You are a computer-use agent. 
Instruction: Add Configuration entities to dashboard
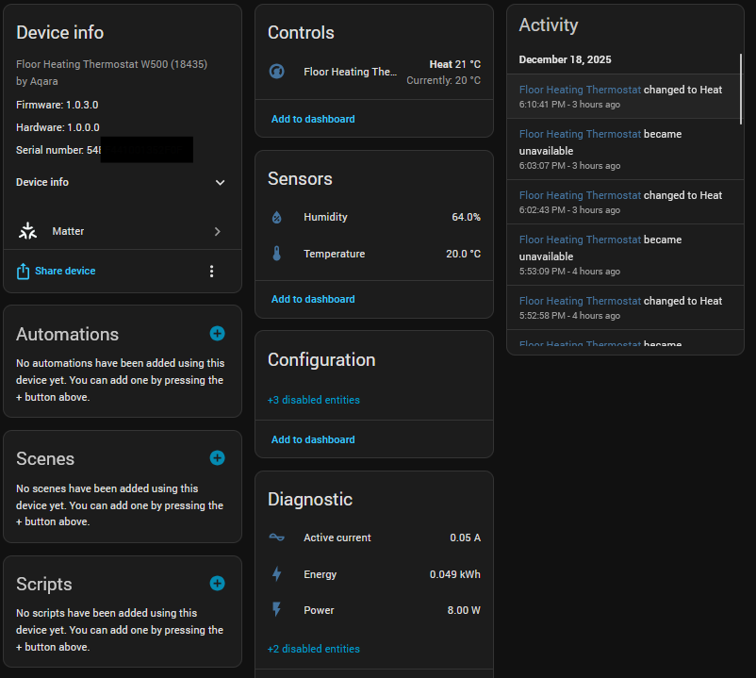(x=313, y=439)
